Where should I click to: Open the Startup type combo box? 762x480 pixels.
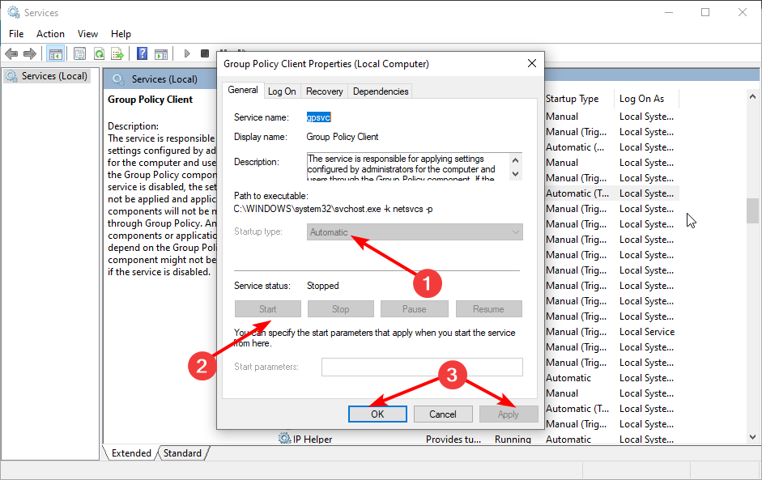415,232
